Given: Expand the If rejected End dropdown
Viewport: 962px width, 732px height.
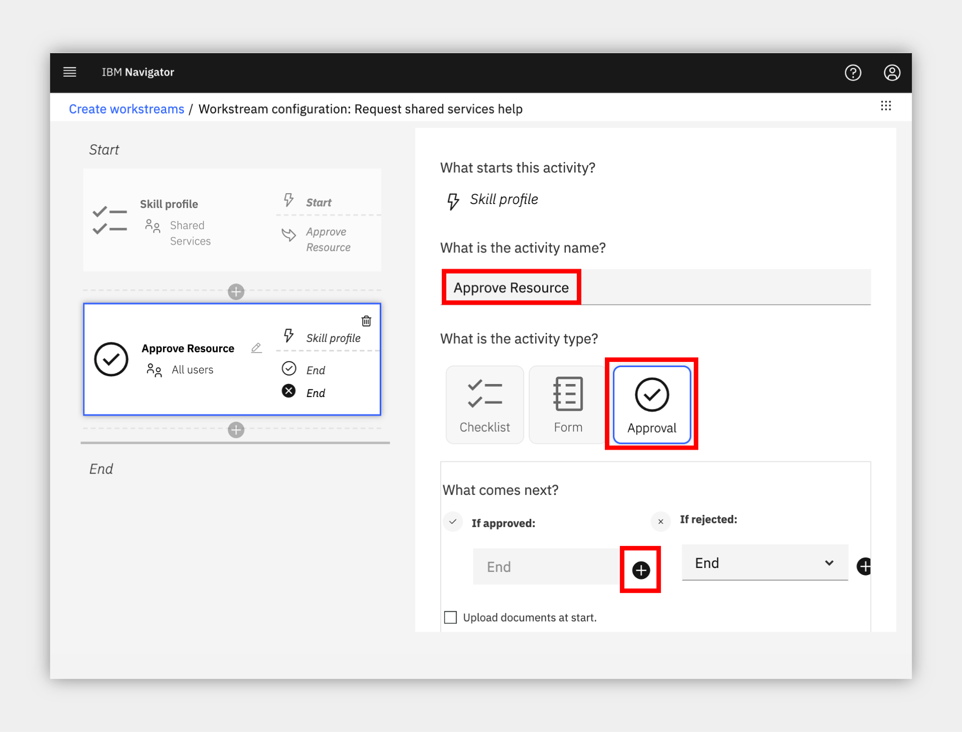Looking at the screenshot, I should pos(764,563).
